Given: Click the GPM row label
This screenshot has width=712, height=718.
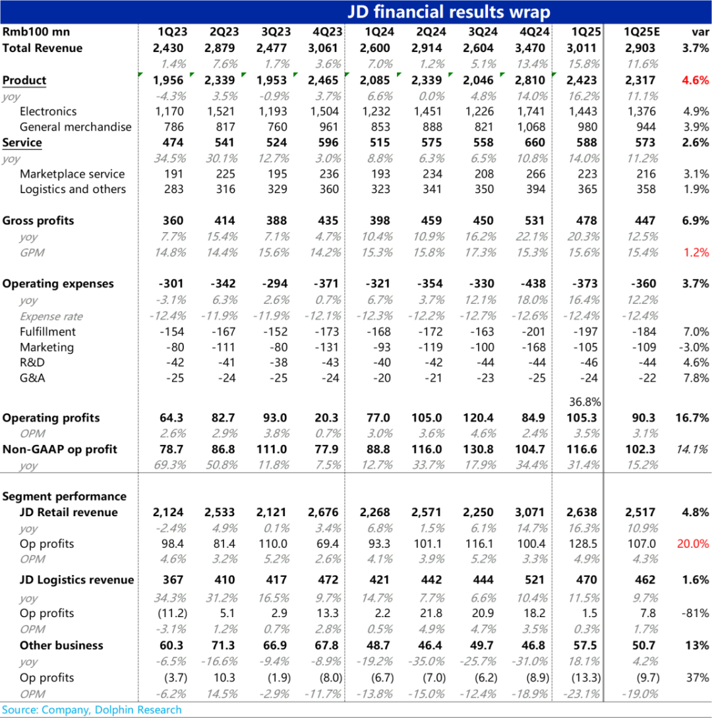Looking at the screenshot, I should click(32, 253).
